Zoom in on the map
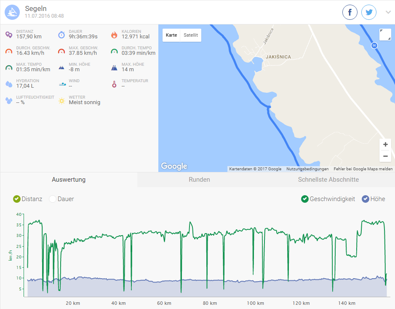Screen dimensions: 395x309 coord(385,145)
